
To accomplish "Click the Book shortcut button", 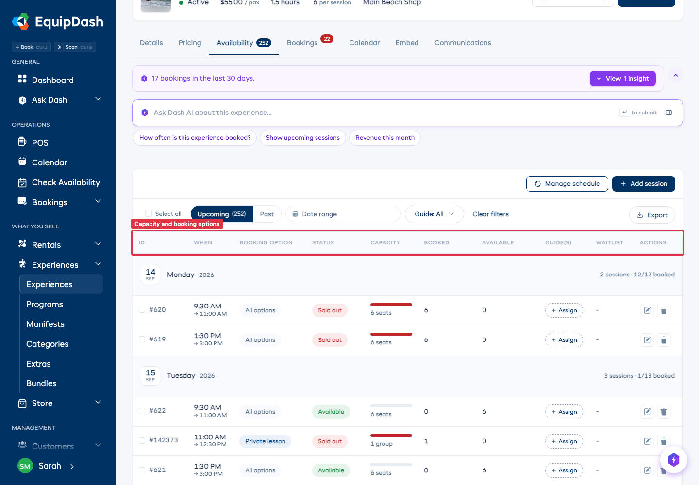I will click(31, 47).
